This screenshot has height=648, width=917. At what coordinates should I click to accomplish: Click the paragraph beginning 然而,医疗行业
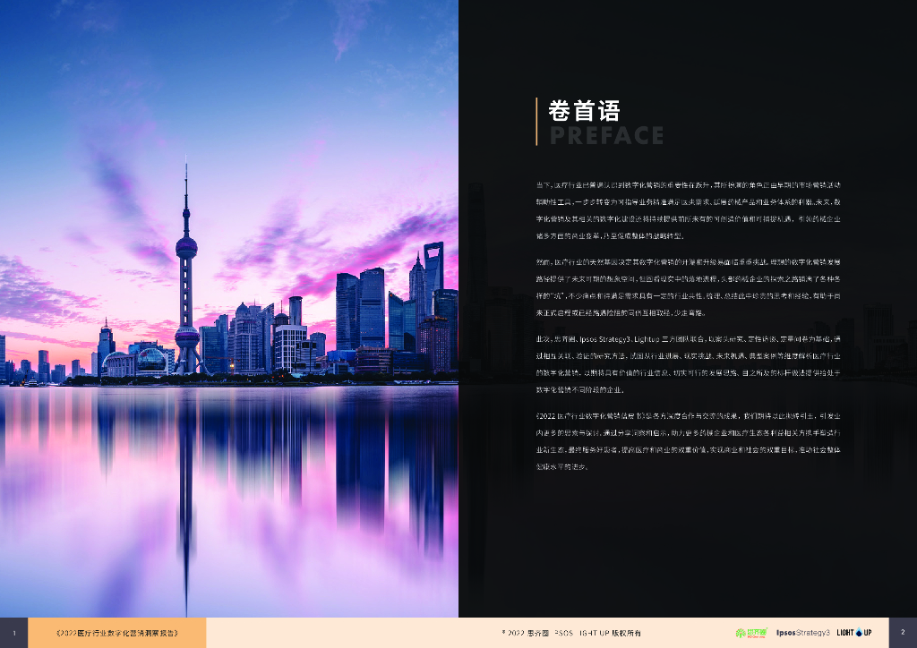point(689,287)
